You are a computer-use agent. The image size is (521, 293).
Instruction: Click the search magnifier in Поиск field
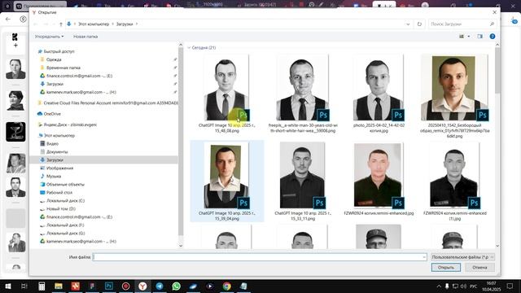(492, 24)
